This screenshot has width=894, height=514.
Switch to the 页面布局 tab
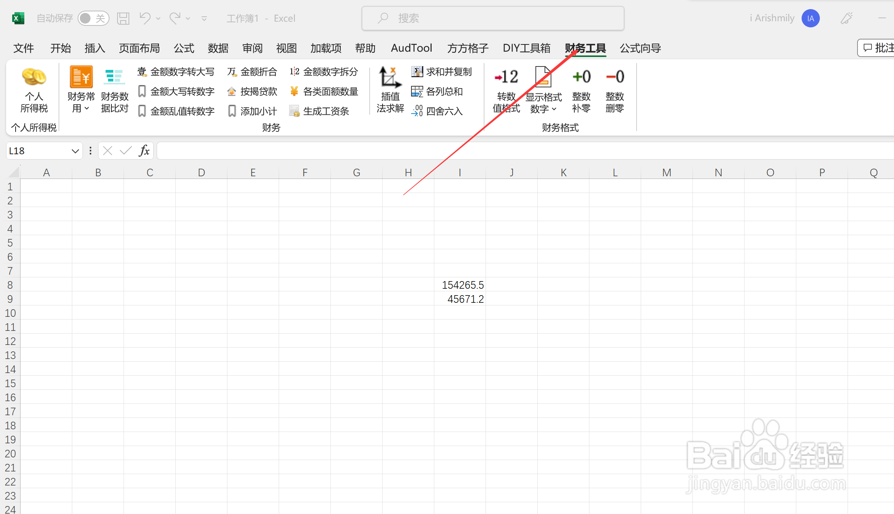pyautogui.click(x=139, y=48)
